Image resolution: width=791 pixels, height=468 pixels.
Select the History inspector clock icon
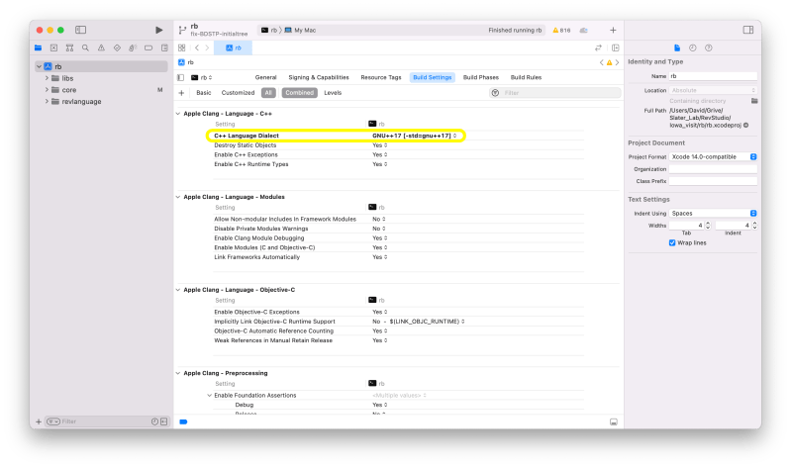693,47
